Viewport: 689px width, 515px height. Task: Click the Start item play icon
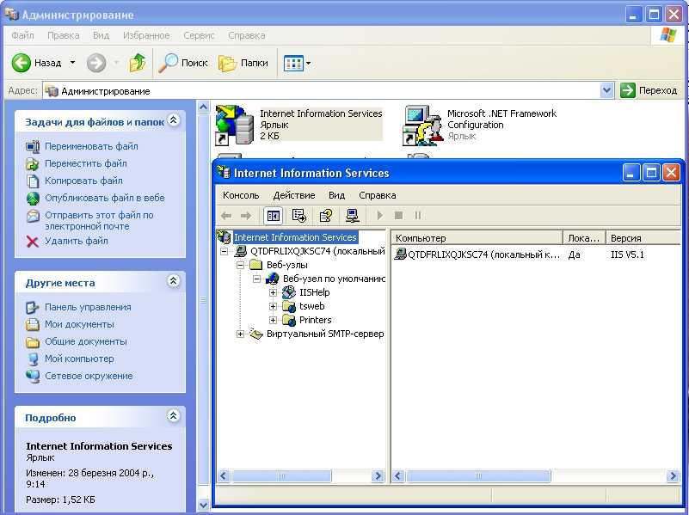coord(380,216)
